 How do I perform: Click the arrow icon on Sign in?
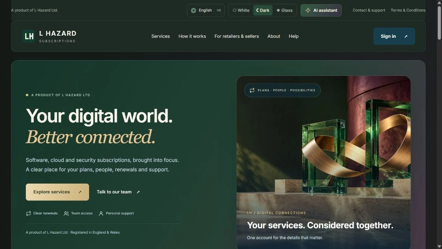[x=406, y=36]
